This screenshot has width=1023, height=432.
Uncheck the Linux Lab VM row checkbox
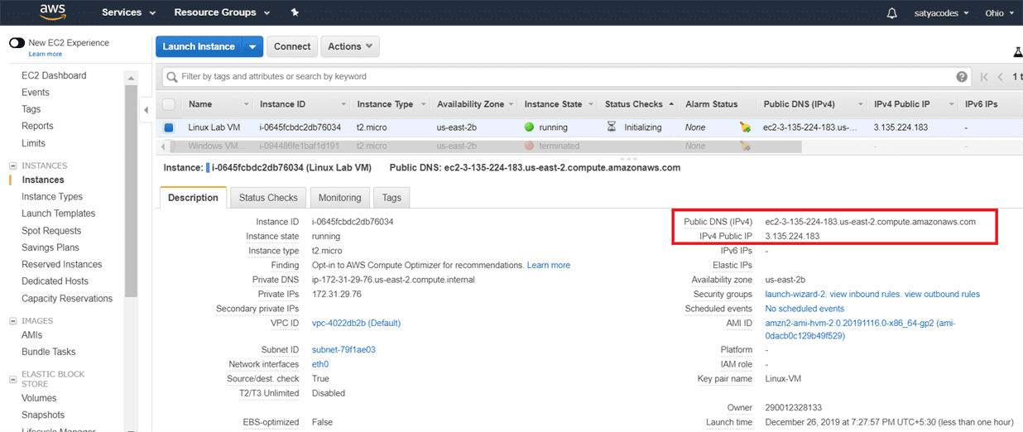click(x=169, y=128)
